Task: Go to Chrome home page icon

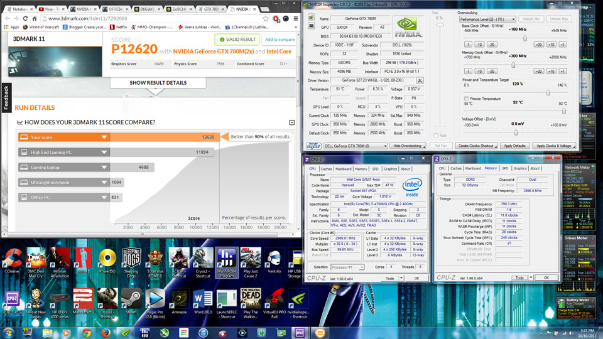Action: click(x=35, y=18)
